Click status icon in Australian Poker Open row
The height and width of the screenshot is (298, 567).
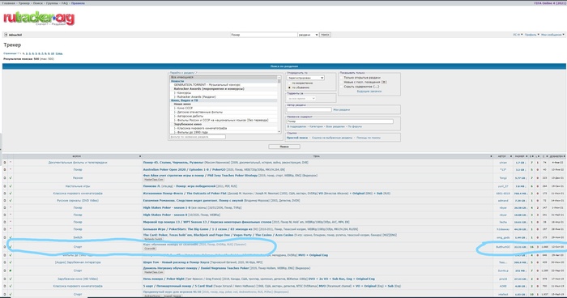(x=11, y=169)
